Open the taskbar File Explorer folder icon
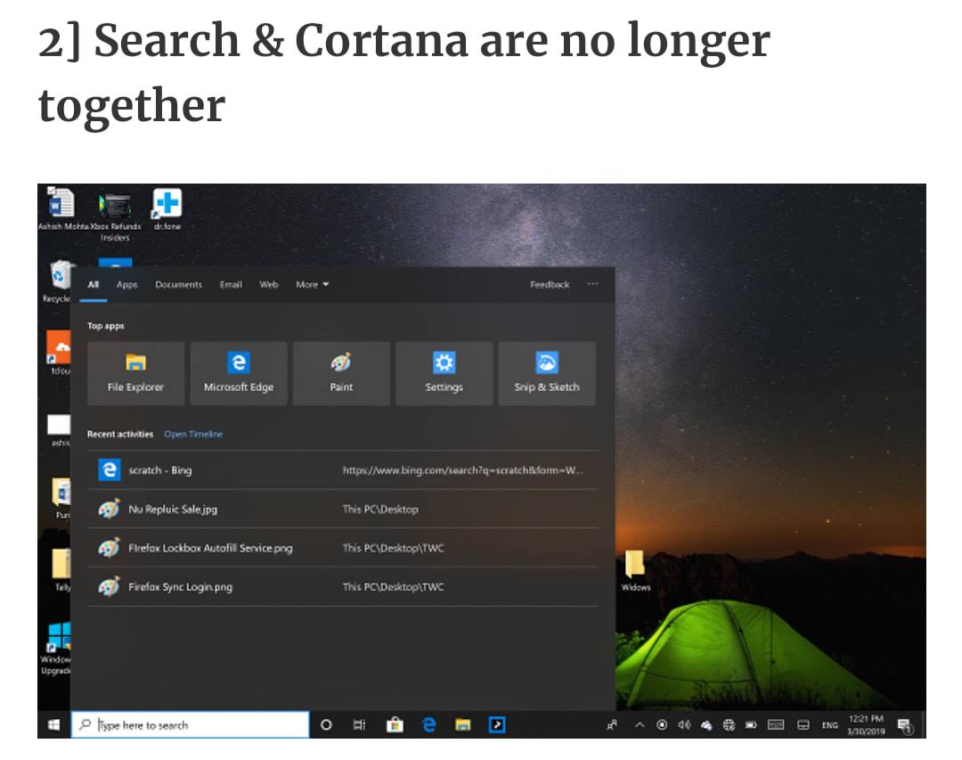Viewport: 962px width, 760px height. tap(462, 725)
